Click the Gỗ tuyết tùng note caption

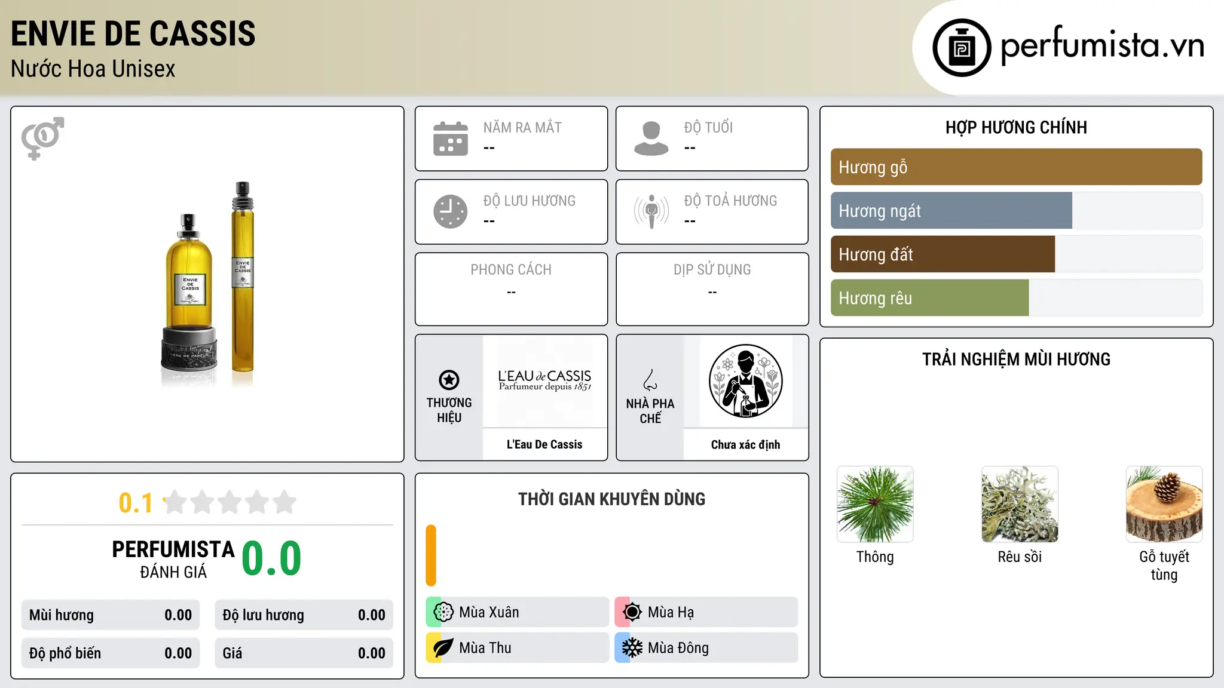(x=1164, y=566)
